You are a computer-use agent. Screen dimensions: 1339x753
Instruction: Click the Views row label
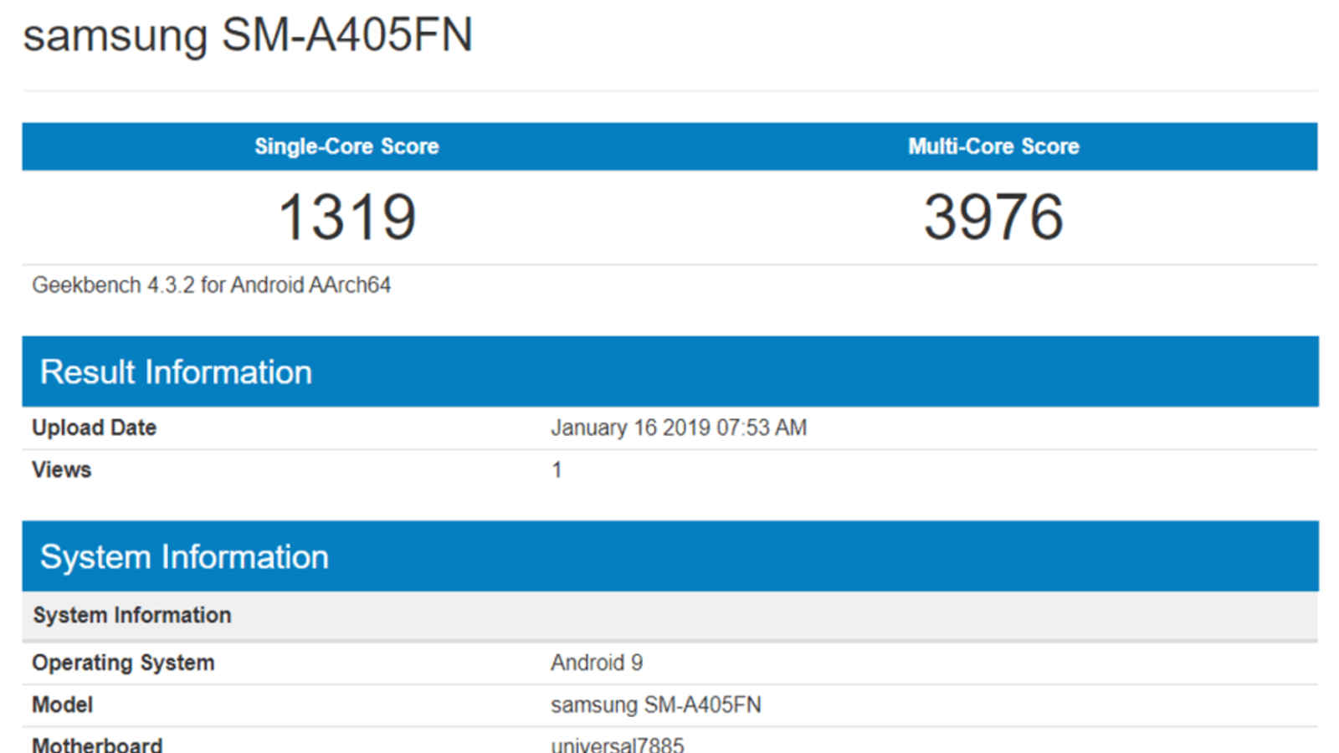pyautogui.click(x=61, y=469)
